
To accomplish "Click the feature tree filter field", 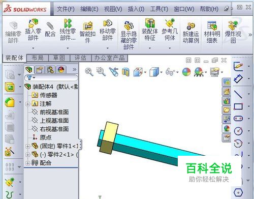I will (x=51, y=78).
